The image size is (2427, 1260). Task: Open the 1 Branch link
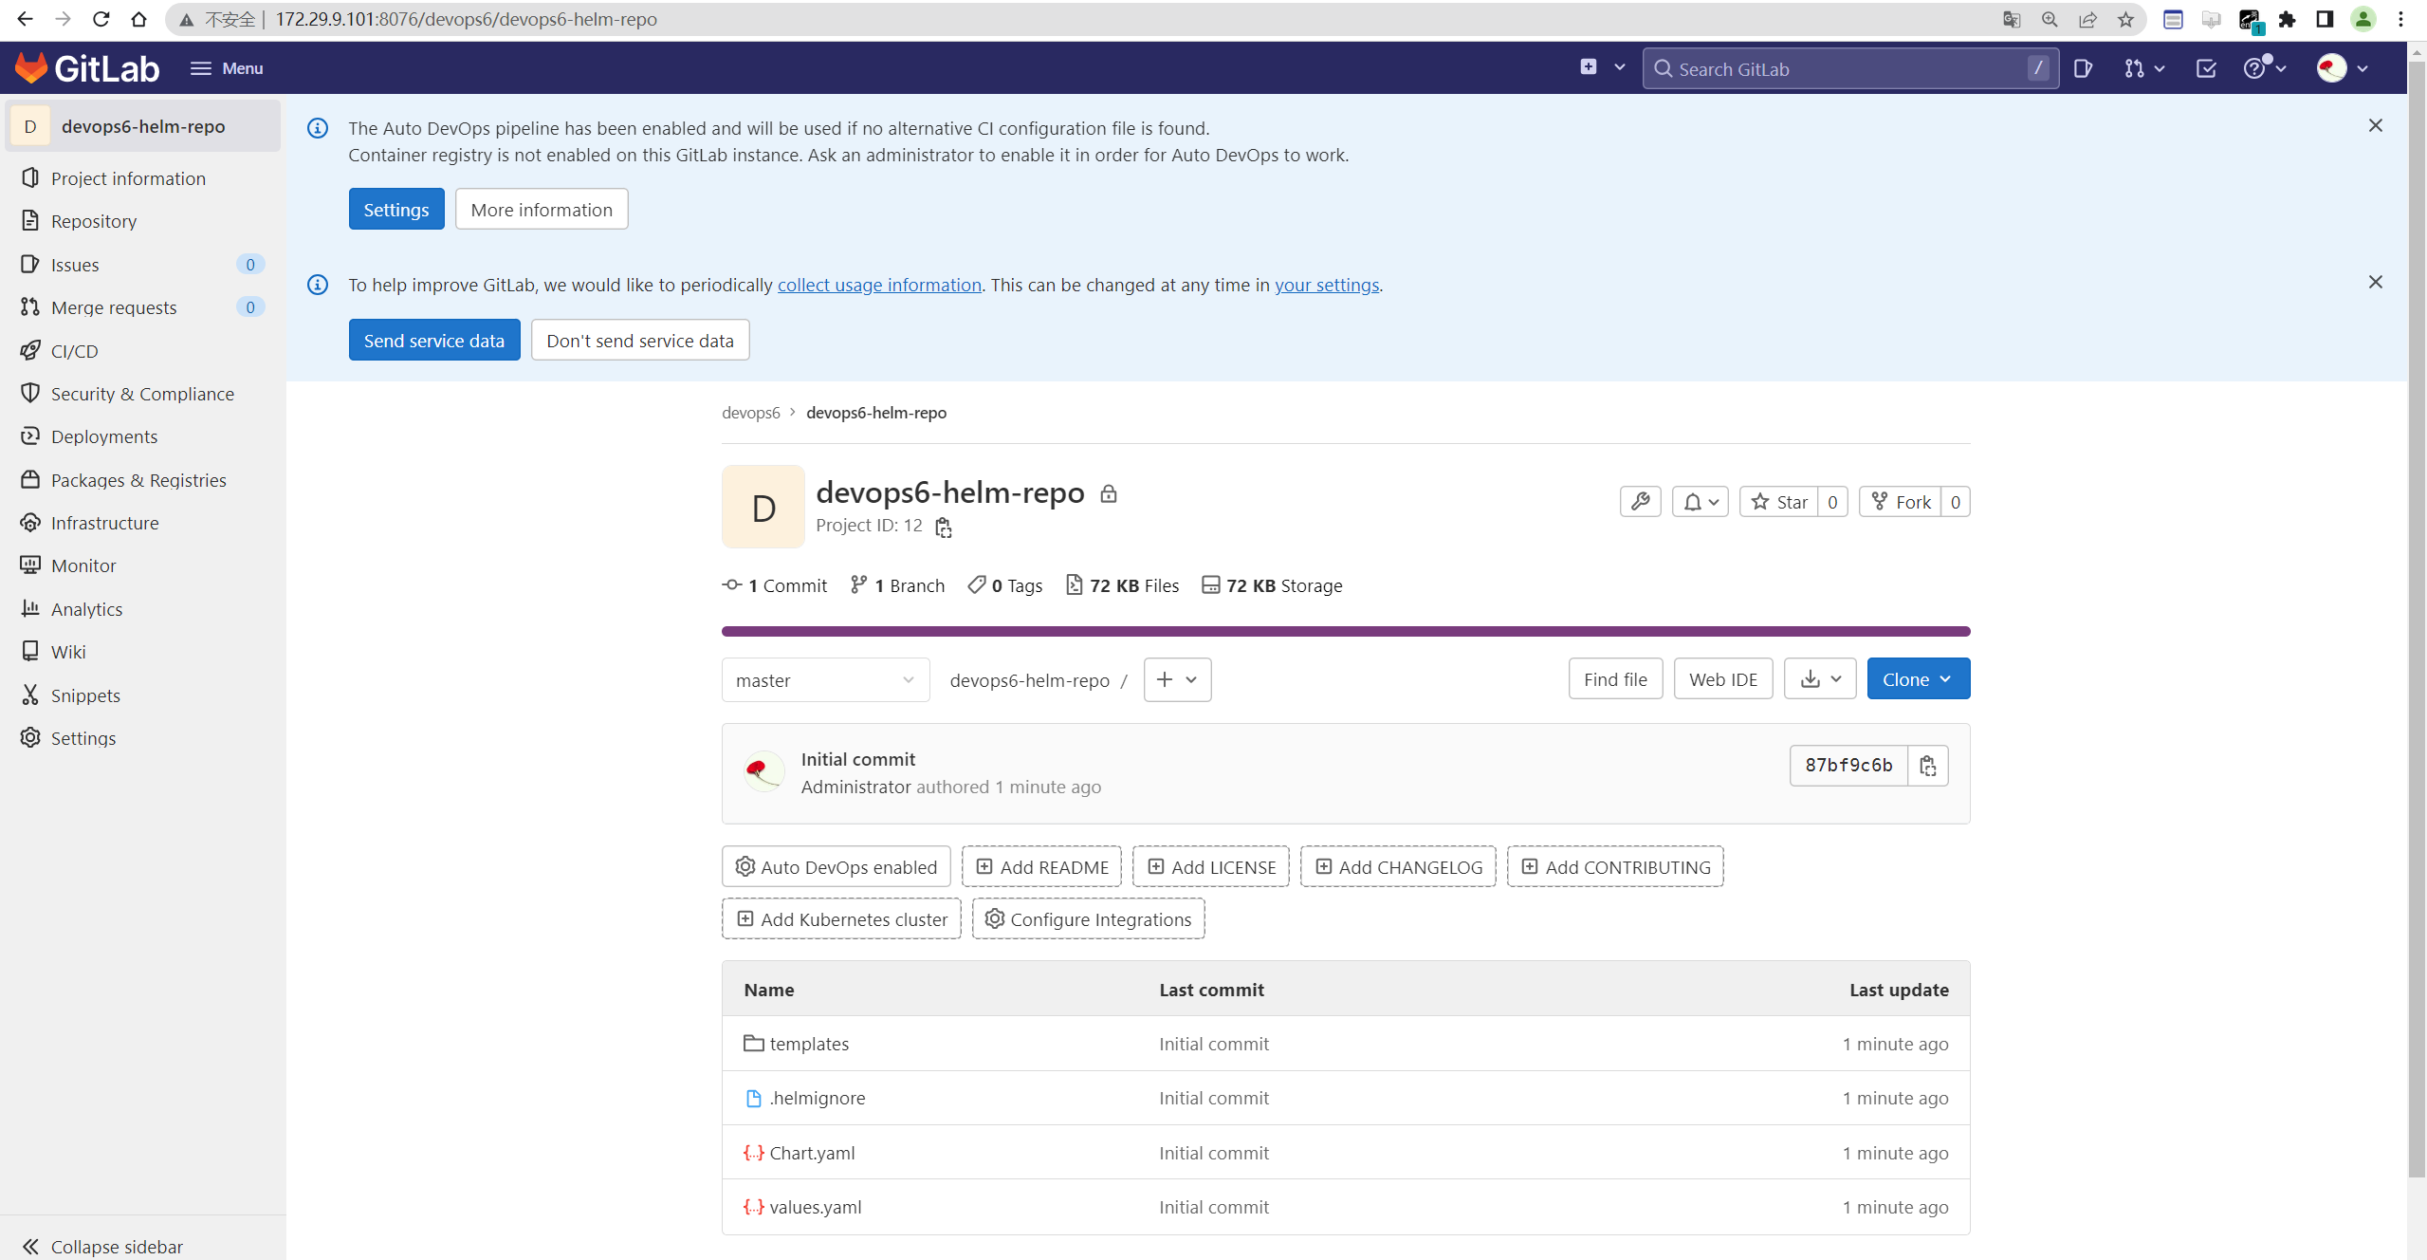pyautogui.click(x=897, y=585)
